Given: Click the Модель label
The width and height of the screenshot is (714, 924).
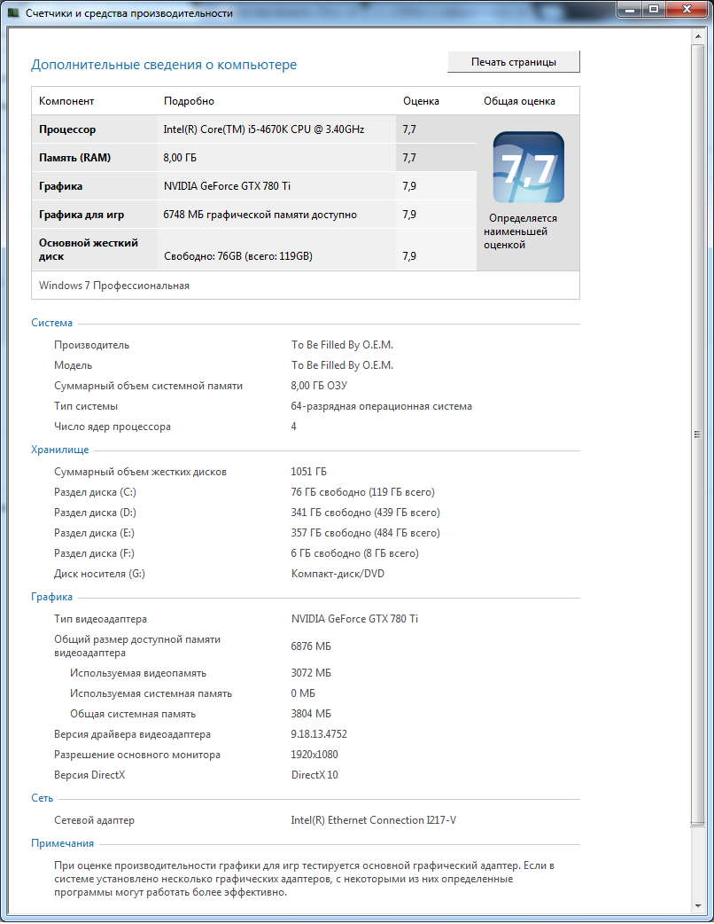Looking at the screenshot, I should click(73, 365).
